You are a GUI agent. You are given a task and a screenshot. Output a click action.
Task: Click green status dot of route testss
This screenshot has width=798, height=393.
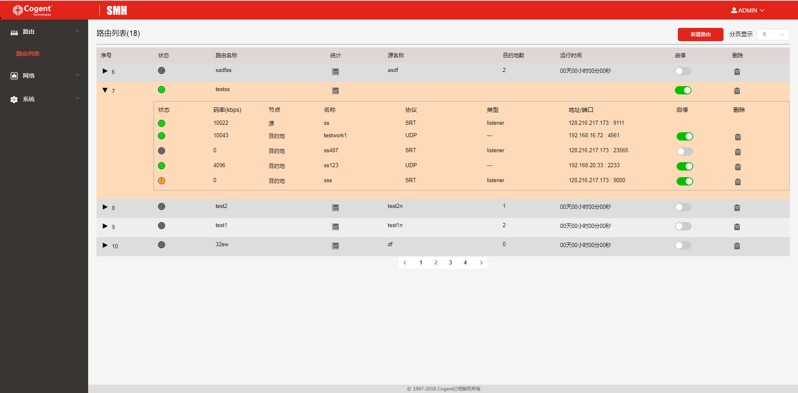pos(161,89)
